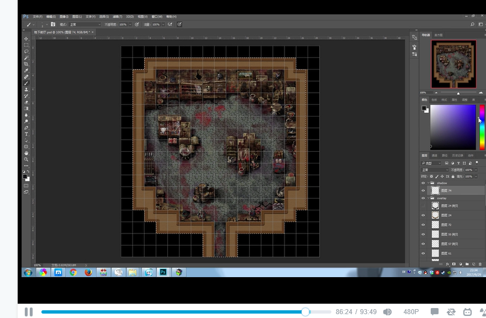Viewport: 486px width, 318px height.
Task: Pause the video playback
Action: [29, 312]
